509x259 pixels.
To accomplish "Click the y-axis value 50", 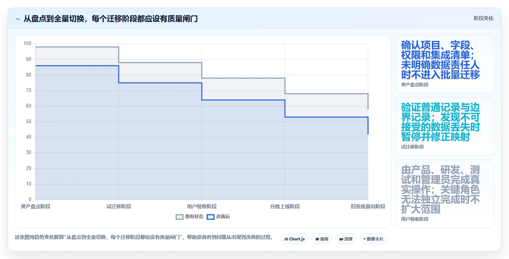I will point(28,122).
